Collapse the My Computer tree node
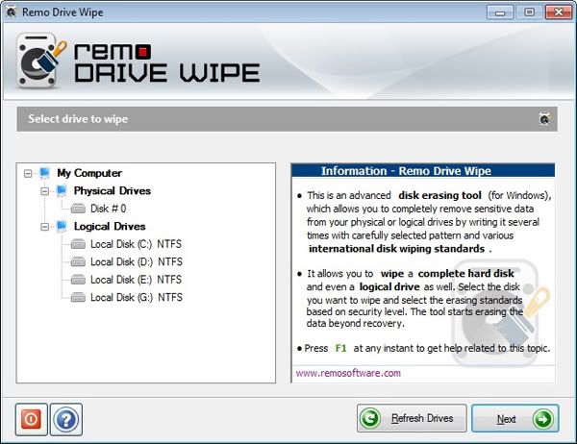 tap(28, 173)
